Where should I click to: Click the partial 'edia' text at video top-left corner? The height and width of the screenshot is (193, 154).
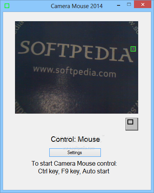(x=19, y=26)
